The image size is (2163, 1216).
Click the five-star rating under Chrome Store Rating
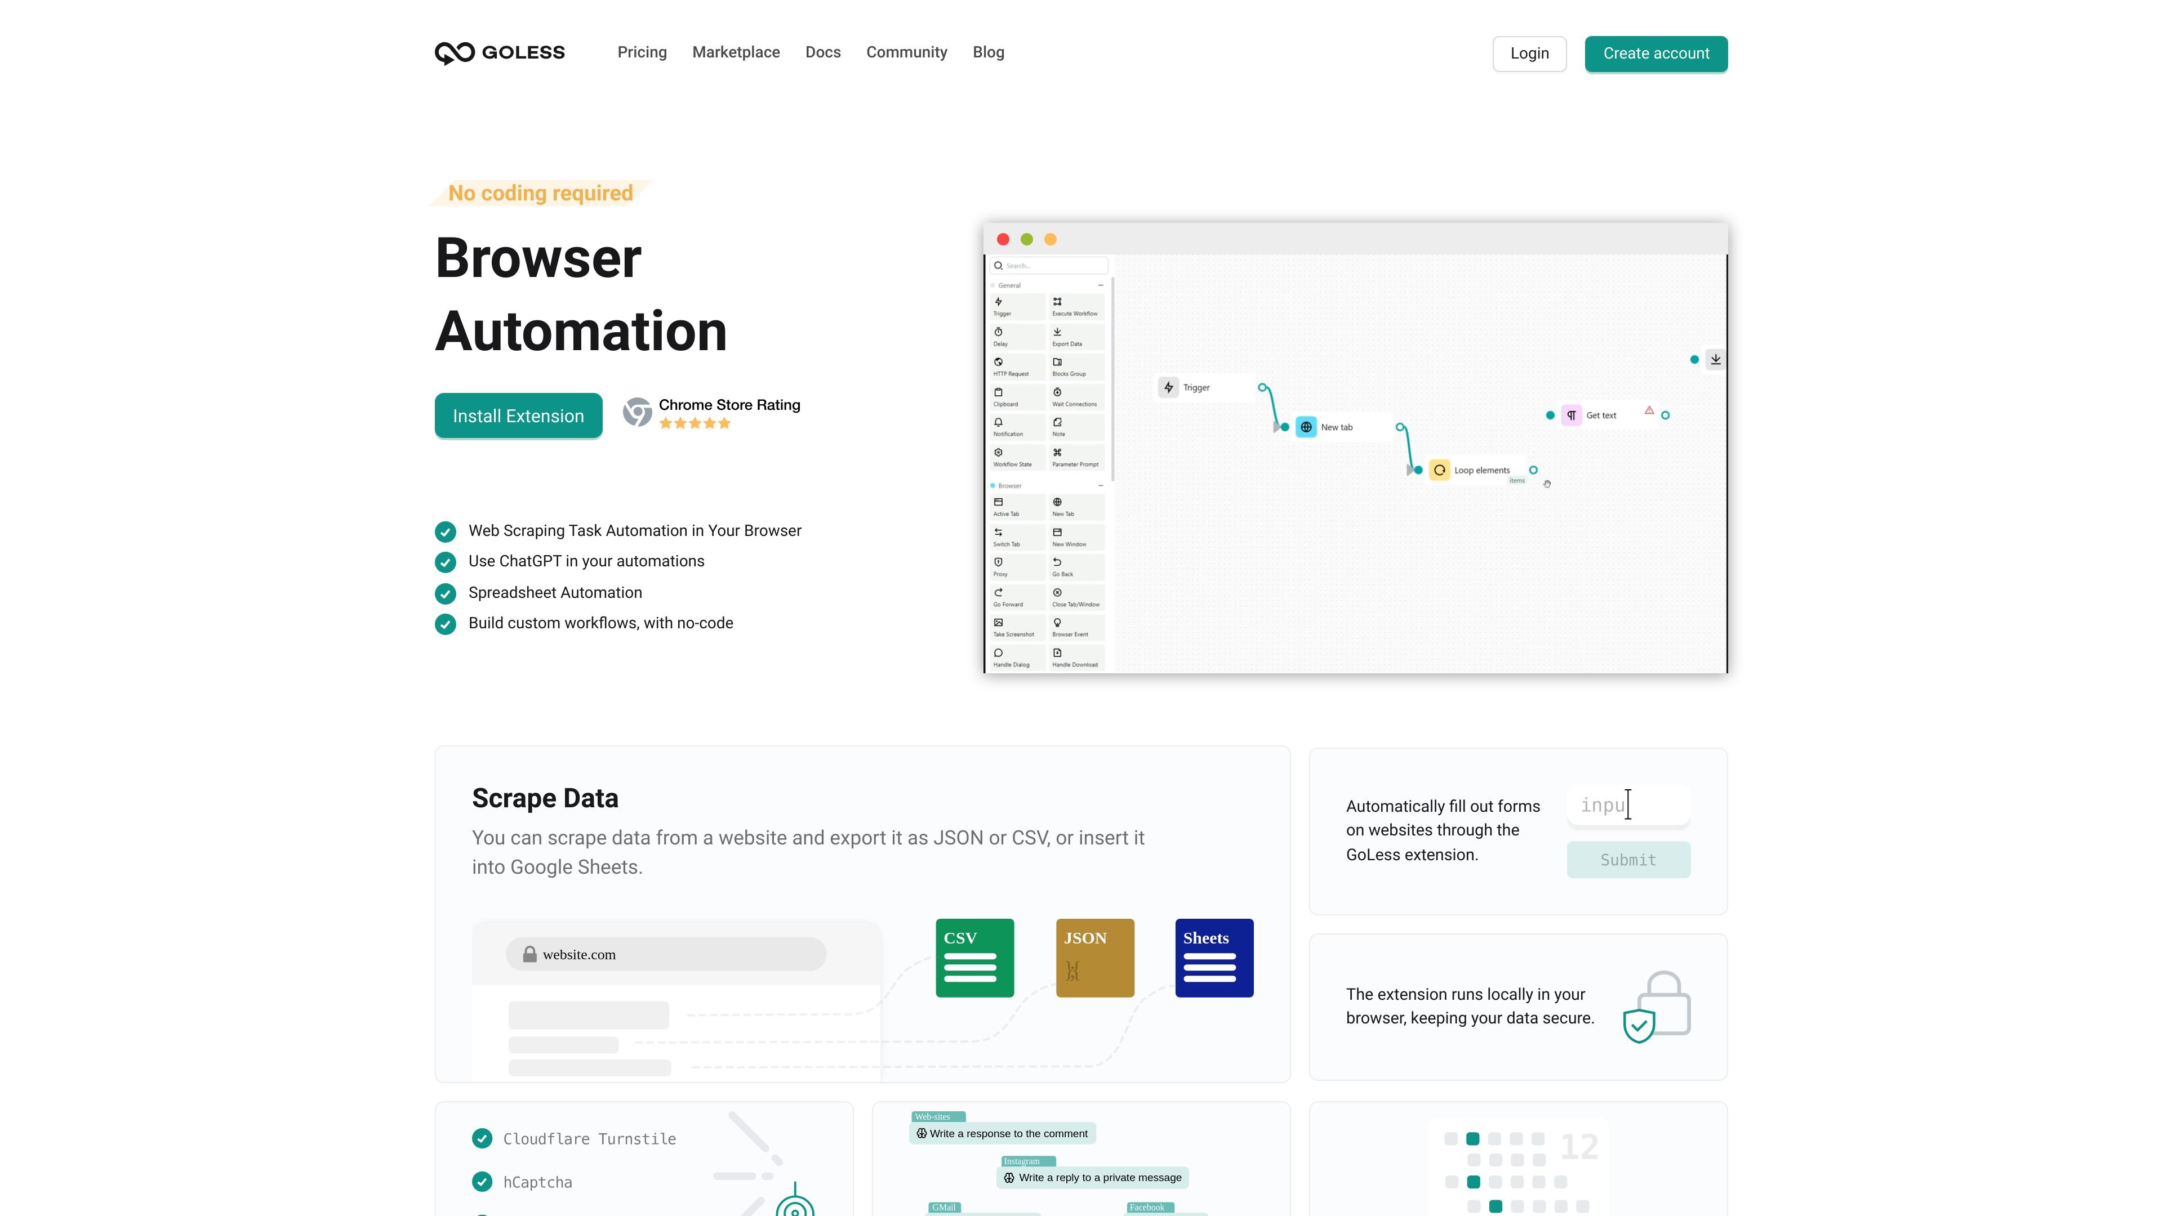(x=695, y=424)
